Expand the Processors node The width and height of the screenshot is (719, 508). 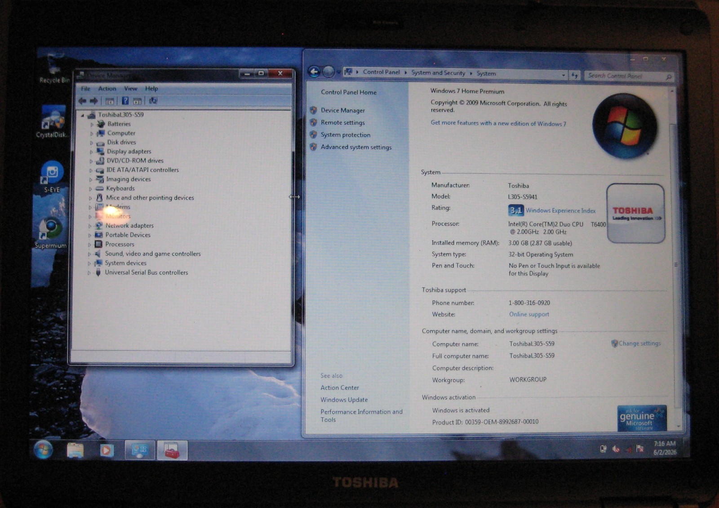pyautogui.click(x=89, y=245)
